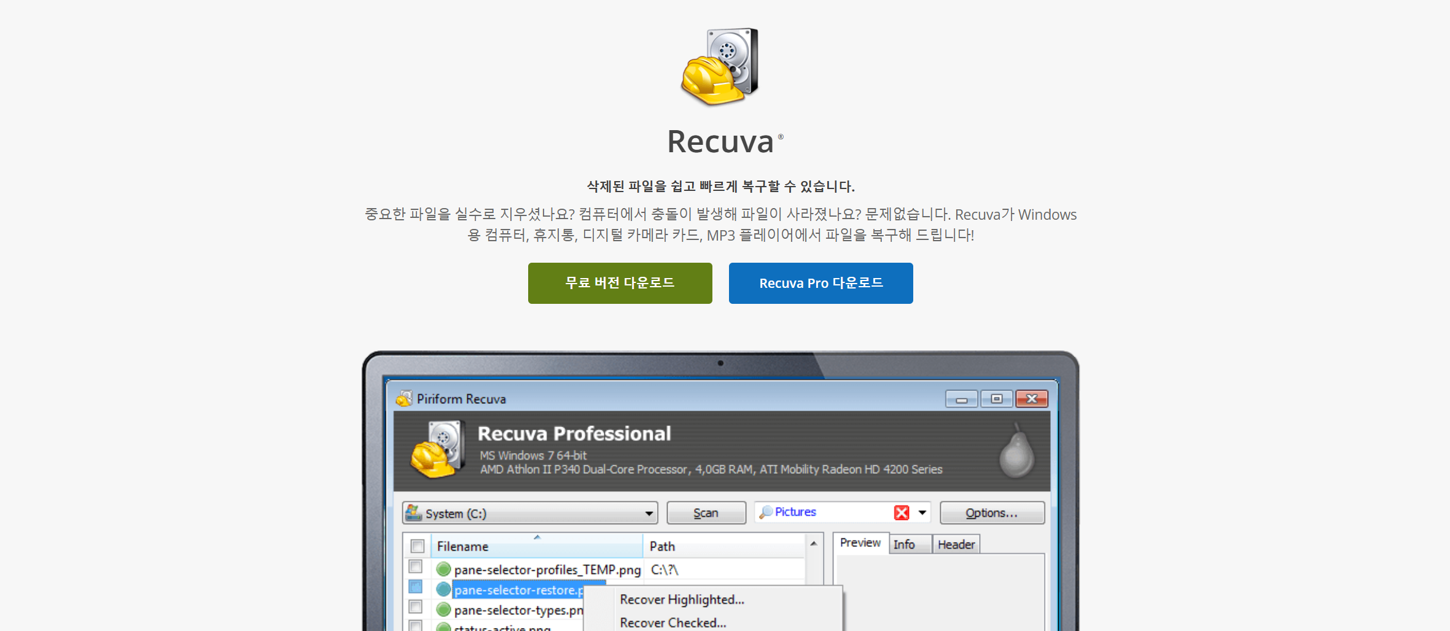Screen dimensions: 1450x631
Task: Expand the filter dropdown arrow next to Pictures
Action: tap(922, 513)
